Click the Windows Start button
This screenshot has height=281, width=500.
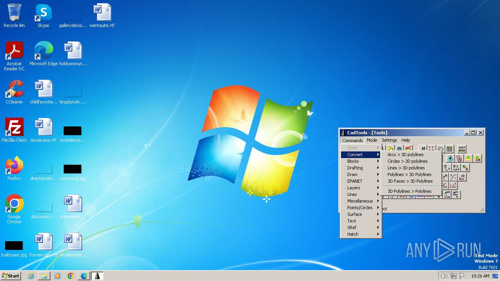[x=11, y=276]
